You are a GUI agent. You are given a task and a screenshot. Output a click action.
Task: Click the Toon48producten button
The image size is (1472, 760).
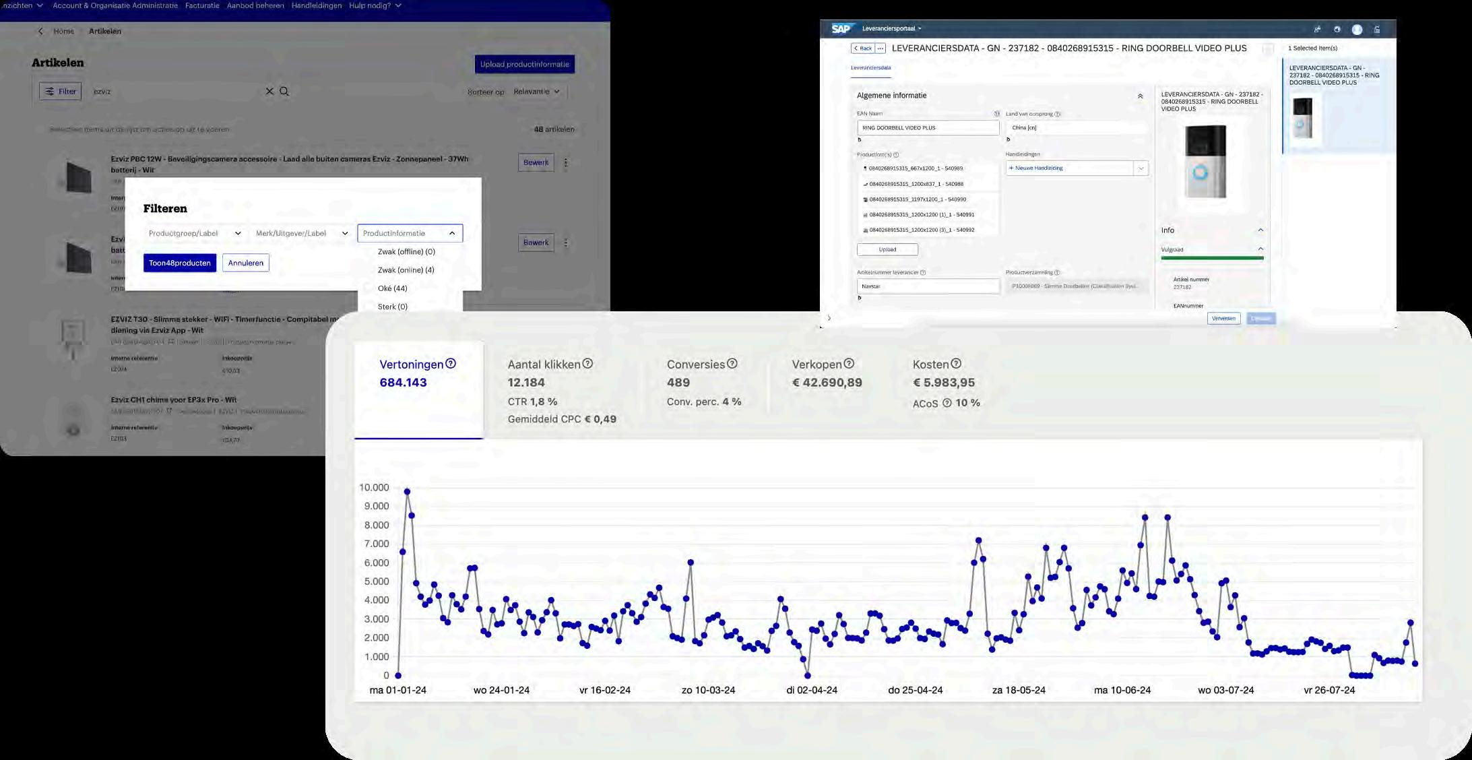[179, 263]
